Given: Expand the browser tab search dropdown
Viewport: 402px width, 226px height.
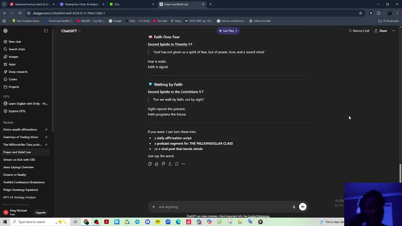Looking at the screenshot, I should (x=4, y=4).
